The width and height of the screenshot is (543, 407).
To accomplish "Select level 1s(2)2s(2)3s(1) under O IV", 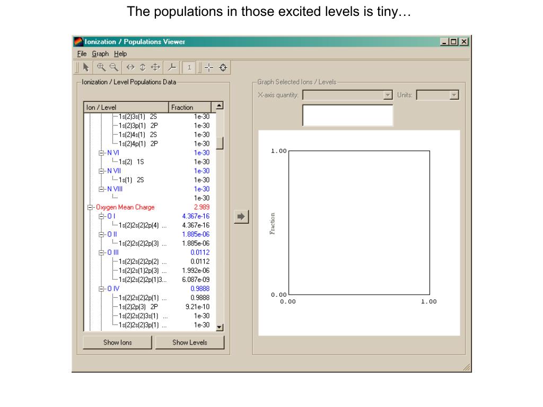I will pyautogui.click(x=143, y=316).
